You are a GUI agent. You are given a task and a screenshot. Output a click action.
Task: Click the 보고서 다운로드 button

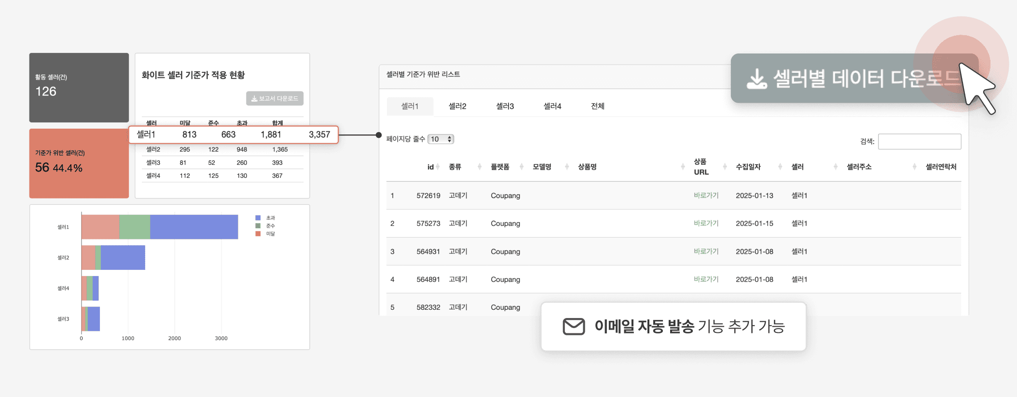point(275,98)
